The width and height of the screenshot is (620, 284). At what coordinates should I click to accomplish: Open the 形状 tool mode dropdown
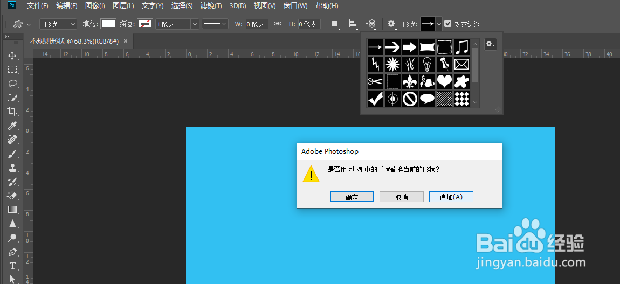pyautogui.click(x=58, y=24)
